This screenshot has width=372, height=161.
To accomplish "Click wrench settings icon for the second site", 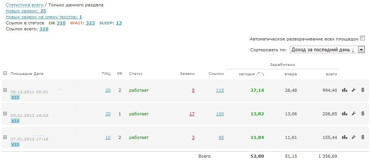I will click(353, 113).
